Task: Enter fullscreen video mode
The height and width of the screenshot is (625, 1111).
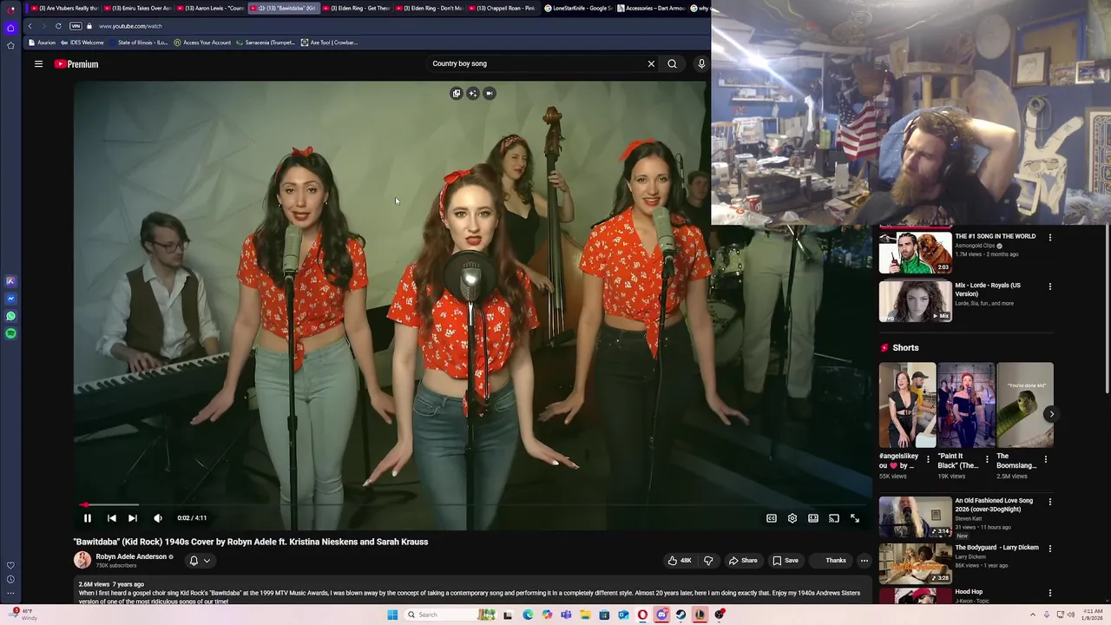Action: pyautogui.click(x=855, y=518)
